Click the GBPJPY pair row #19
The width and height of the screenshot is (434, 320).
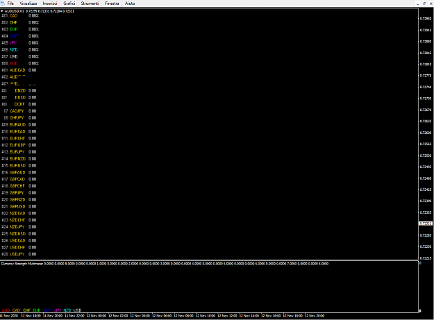click(x=19, y=193)
